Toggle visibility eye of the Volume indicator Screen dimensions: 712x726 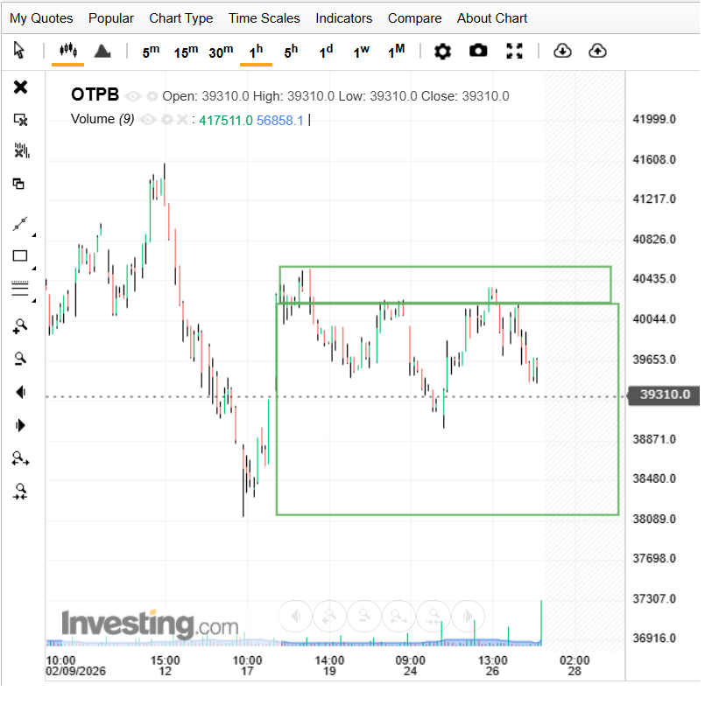click(148, 120)
